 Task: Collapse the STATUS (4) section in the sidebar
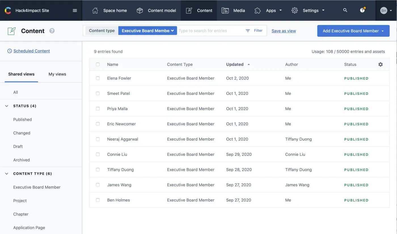(6, 106)
